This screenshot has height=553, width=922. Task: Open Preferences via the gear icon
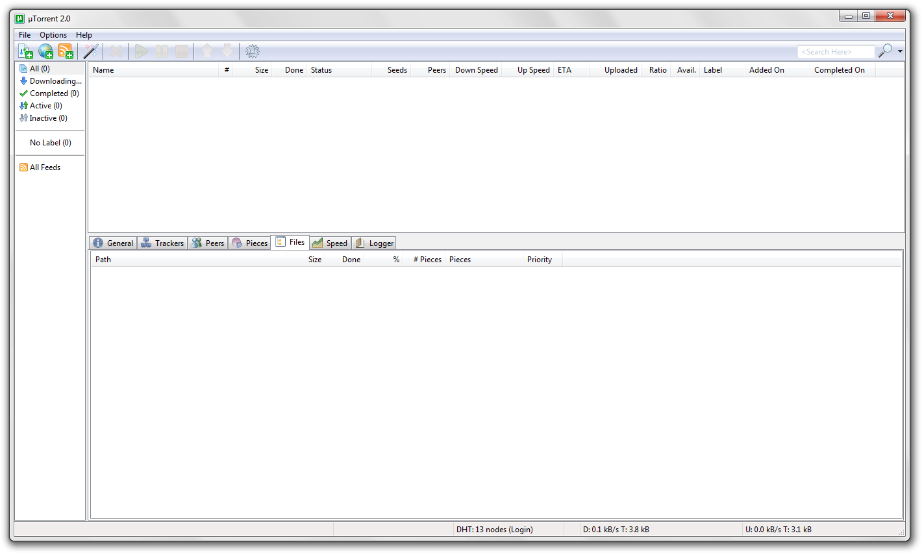253,51
